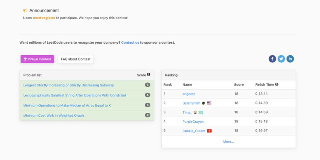Start the Virtual Contest
Image resolution: width=320 pixels, height=160 pixels.
coord(37,59)
